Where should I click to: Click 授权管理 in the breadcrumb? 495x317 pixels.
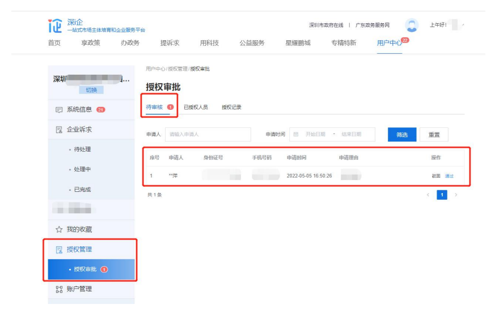(x=177, y=68)
